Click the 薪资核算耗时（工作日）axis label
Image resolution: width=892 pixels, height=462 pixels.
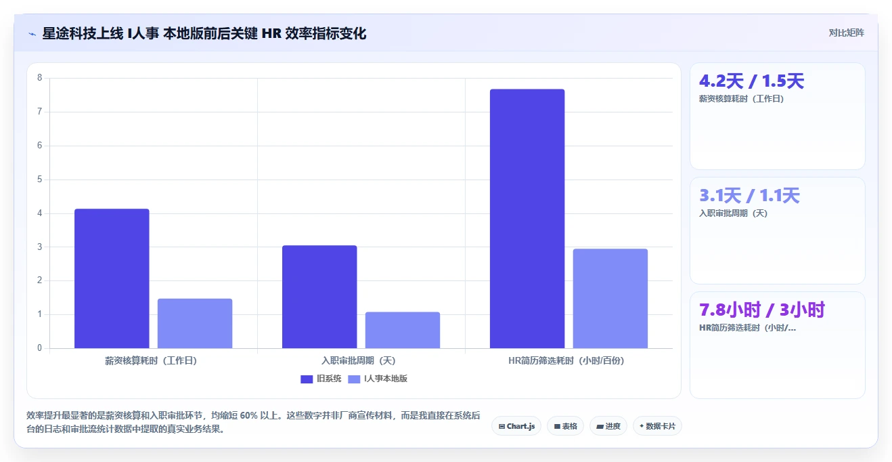pos(151,361)
